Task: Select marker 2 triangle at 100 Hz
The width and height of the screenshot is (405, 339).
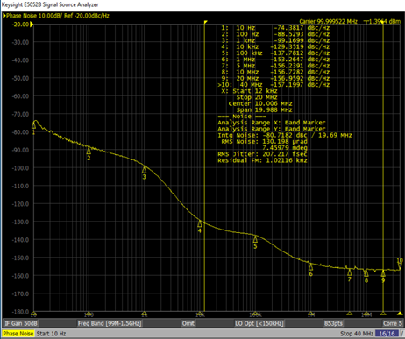Action: [x=89, y=151]
